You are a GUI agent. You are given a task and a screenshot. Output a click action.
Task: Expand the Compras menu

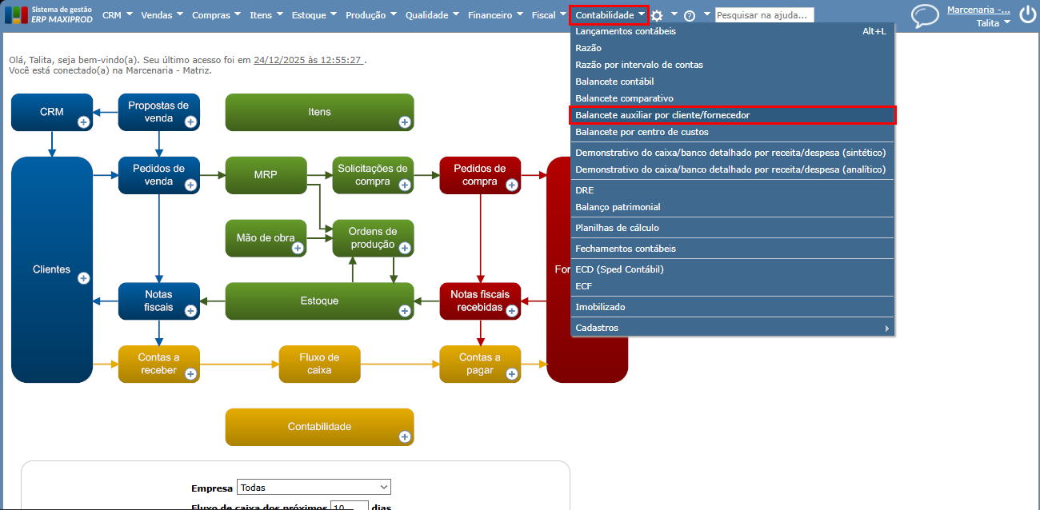[218, 15]
